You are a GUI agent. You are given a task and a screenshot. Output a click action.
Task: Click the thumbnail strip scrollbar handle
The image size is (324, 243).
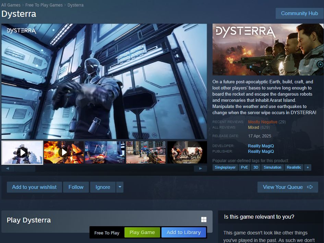25,169
